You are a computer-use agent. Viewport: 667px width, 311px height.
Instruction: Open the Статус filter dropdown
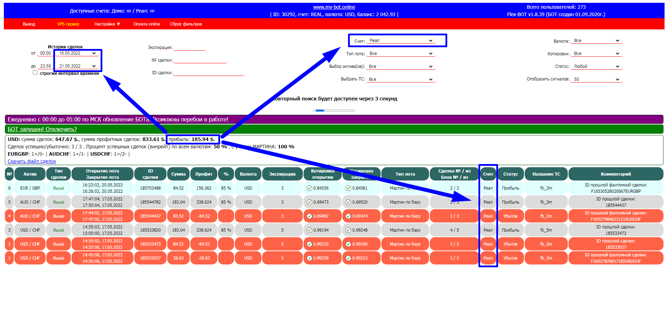click(597, 66)
